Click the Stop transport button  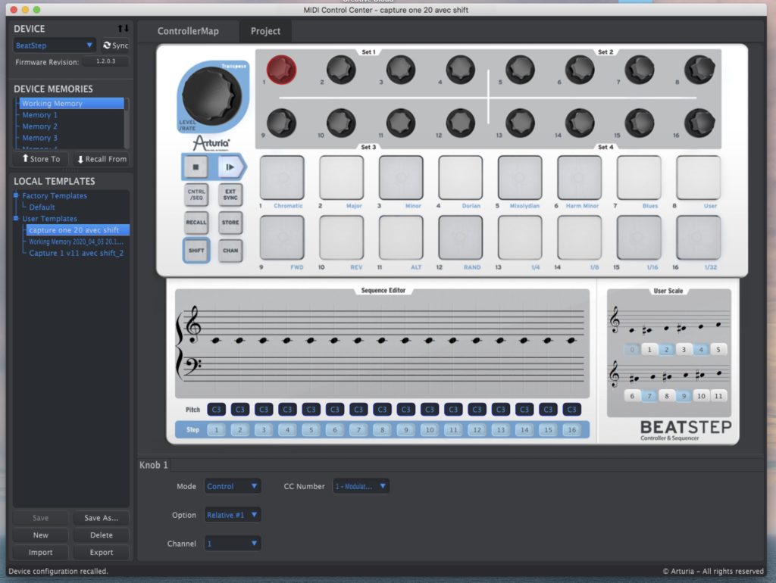pyautogui.click(x=196, y=167)
